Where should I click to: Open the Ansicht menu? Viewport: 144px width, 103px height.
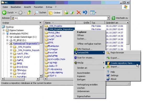(27, 7)
